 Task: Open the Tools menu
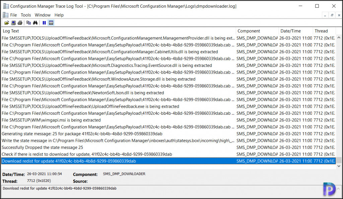[x=26, y=15]
